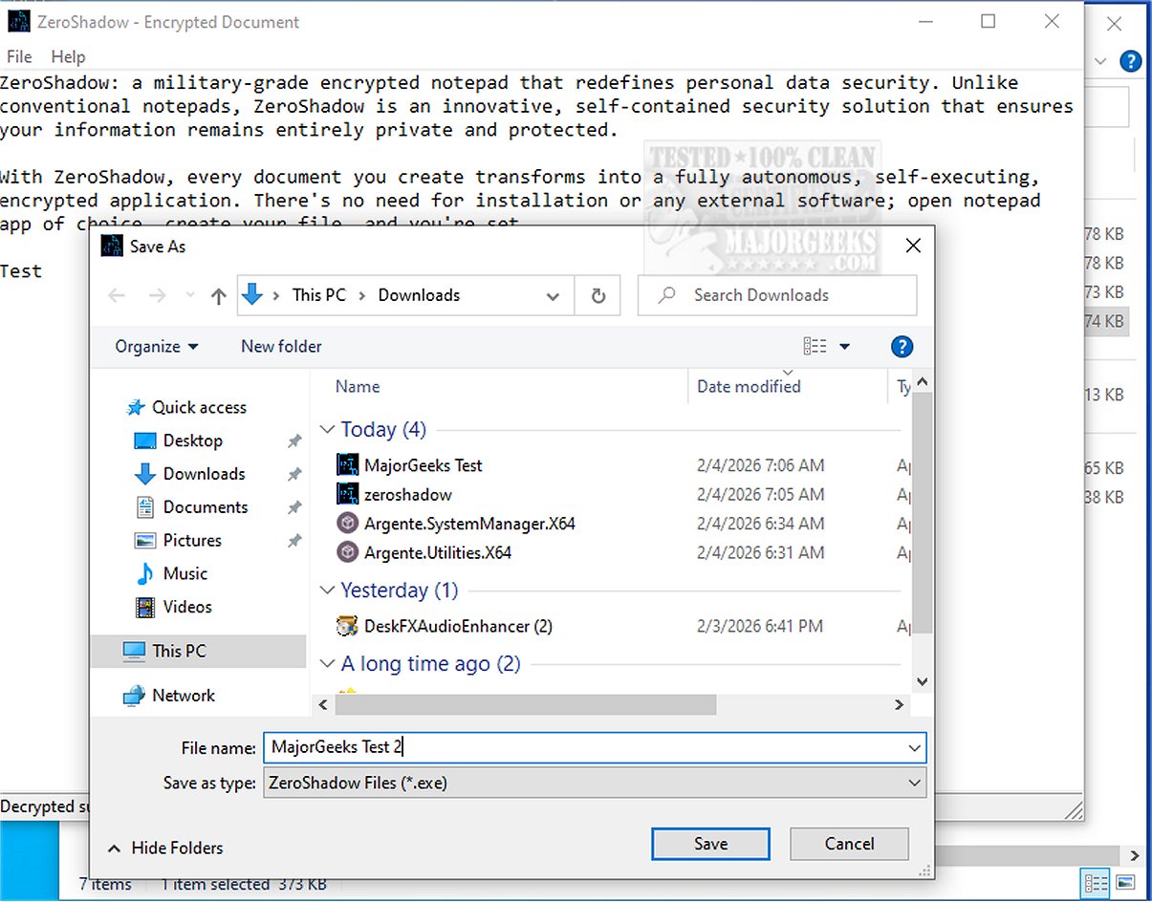Click the Music note icon in navigation pane
1152x902 pixels.
[145, 573]
